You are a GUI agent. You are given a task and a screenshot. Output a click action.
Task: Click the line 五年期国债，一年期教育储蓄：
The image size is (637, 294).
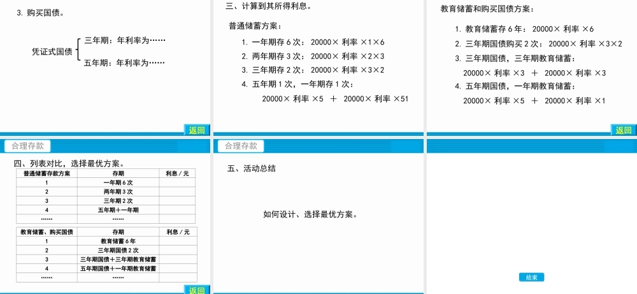pyautogui.click(x=515, y=86)
